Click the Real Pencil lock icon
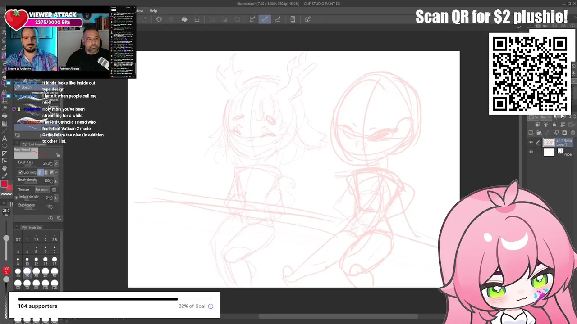The width and height of the screenshot is (577, 324). pyautogui.click(x=58, y=155)
